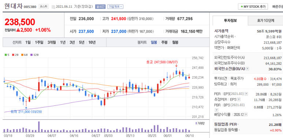Click 동일업종 PER value 21.28배
283x138 pixels.
(275, 125)
